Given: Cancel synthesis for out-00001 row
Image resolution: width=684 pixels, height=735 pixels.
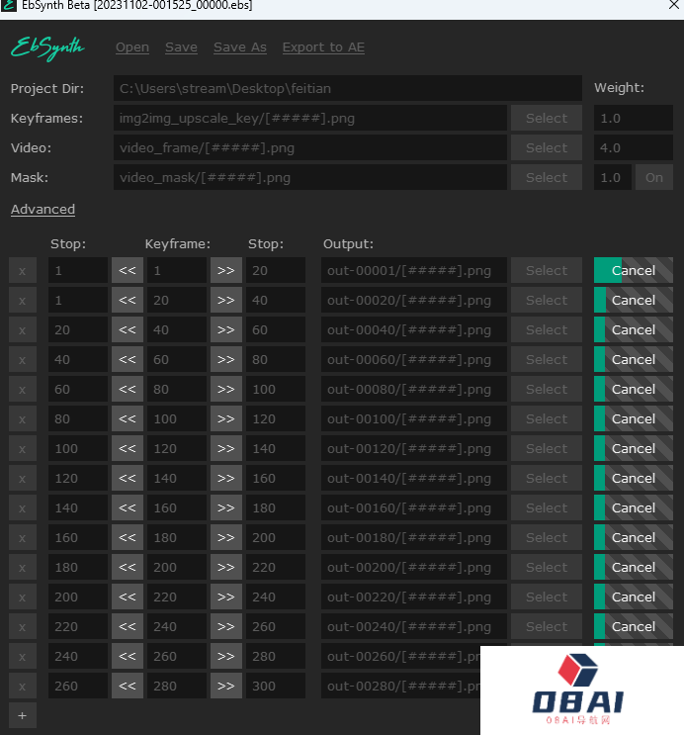Looking at the screenshot, I should point(633,270).
